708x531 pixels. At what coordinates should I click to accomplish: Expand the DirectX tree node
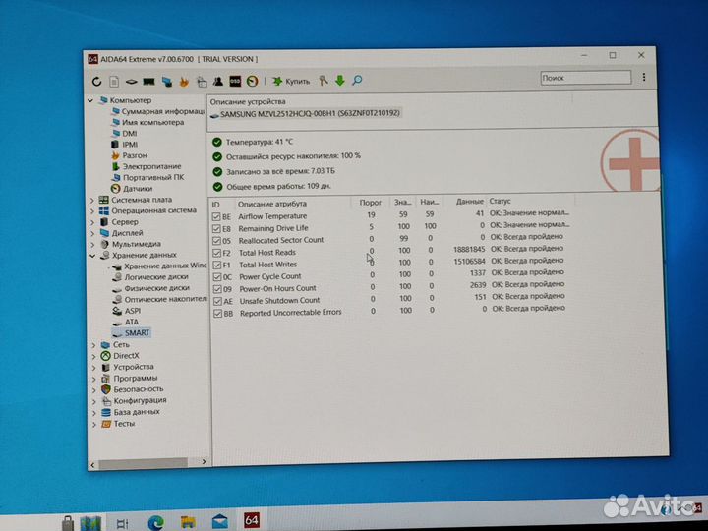(93, 356)
